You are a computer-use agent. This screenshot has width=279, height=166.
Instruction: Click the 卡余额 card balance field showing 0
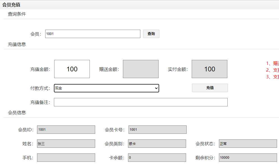tap(157, 157)
